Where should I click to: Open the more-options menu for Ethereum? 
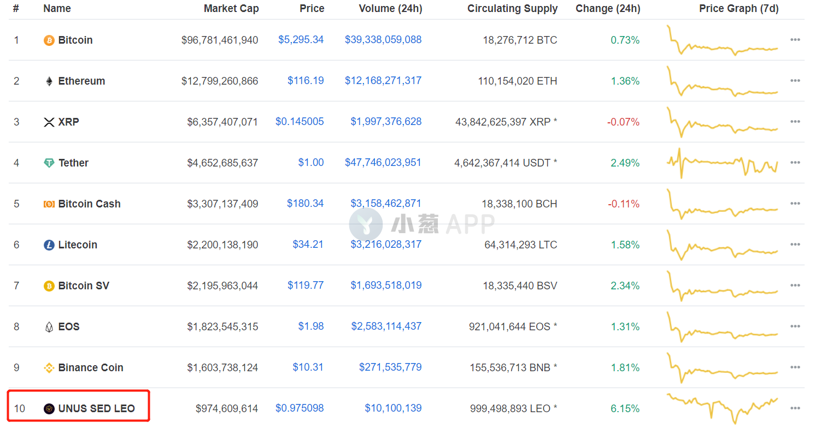coord(795,81)
